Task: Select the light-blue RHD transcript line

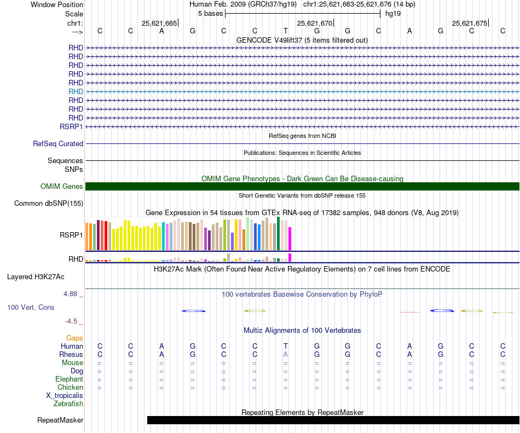Action: [303, 92]
